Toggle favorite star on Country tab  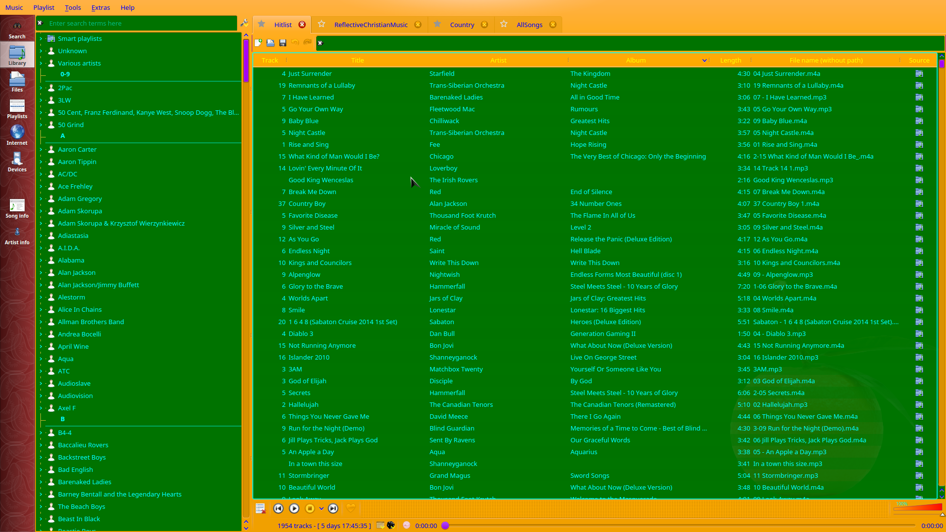437,24
